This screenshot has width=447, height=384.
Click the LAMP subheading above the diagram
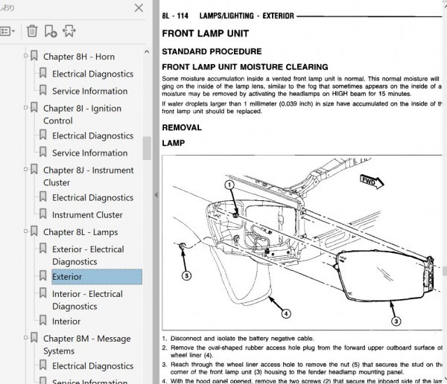[x=174, y=143]
